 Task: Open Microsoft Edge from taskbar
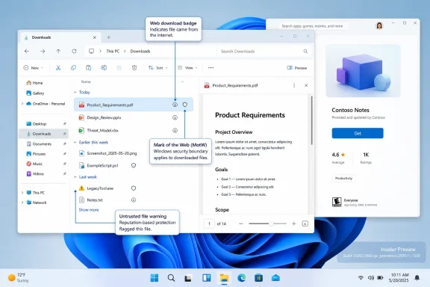point(241,278)
